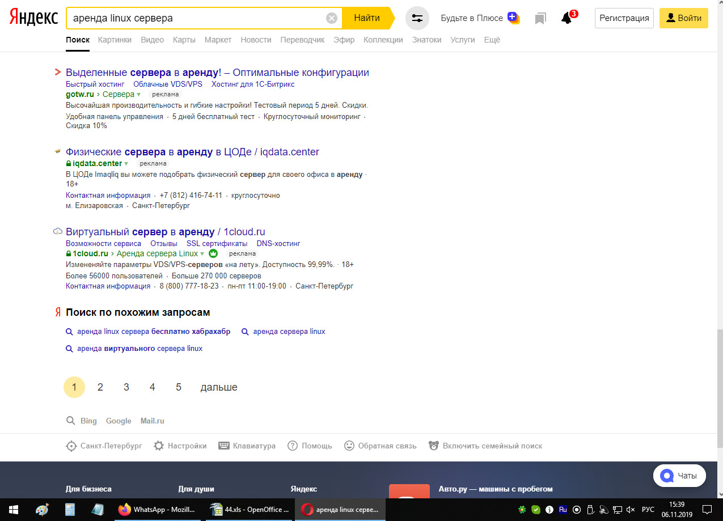The height and width of the screenshot is (521, 723).
Task: Open the bookmarks collection icon
Action: 540,19
